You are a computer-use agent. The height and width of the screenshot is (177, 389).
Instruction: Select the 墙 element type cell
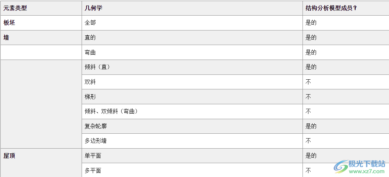[x=6, y=37]
